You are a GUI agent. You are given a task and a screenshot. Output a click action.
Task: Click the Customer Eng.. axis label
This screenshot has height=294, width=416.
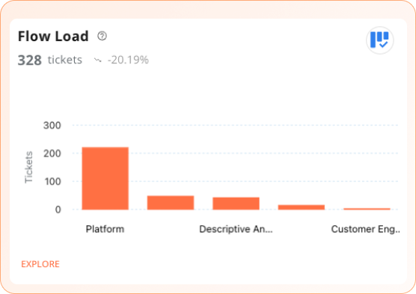pos(366,229)
